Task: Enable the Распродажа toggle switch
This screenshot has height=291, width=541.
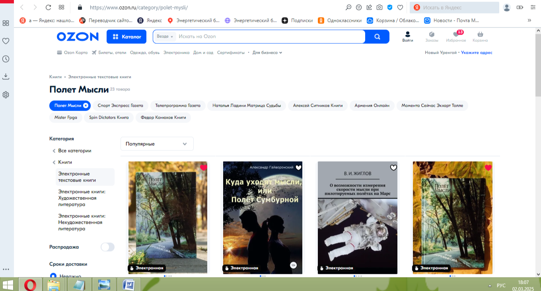Action: tap(107, 247)
